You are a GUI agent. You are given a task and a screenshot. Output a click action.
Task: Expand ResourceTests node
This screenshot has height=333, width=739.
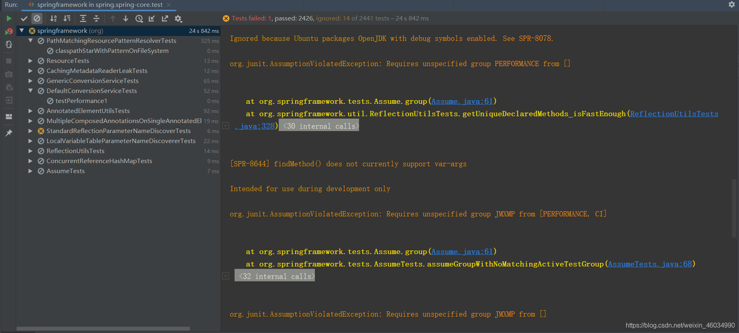coord(31,61)
